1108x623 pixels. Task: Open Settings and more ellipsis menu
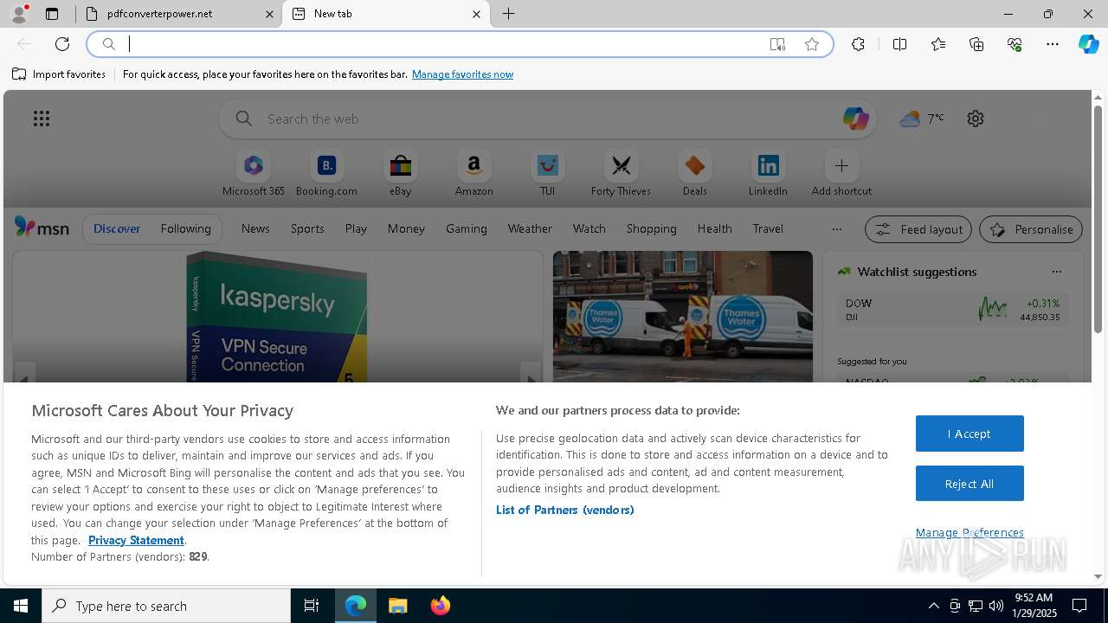click(x=1053, y=44)
